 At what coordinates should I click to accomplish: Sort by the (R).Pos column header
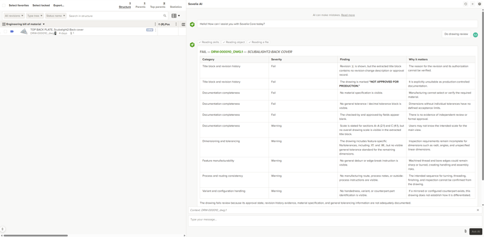pyautogui.click(x=164, y=24)
